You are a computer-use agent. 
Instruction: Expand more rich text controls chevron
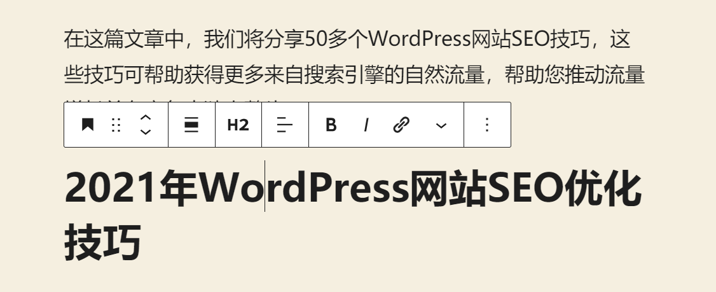coord(441,125)
